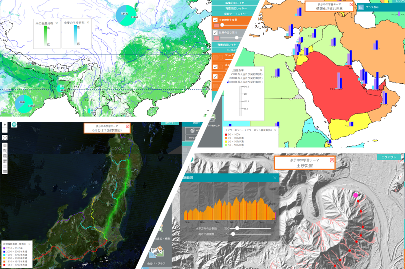This screenshot has height=269, width=405.
Task: Open the 色分け・グラフ tool icon
Action: pyautogui.click(x=157, y=253)
